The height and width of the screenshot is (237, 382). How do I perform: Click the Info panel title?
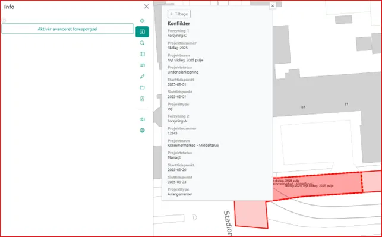9,7
